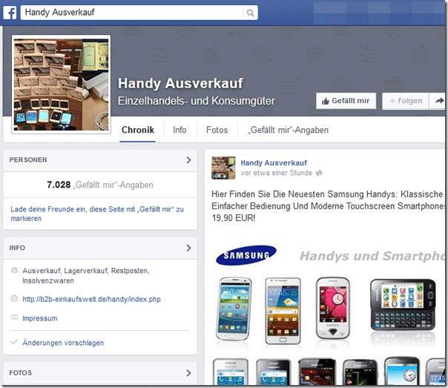Click the public globe icon on post
Viewport: 448px width, 388px height.
click(319, 173)
